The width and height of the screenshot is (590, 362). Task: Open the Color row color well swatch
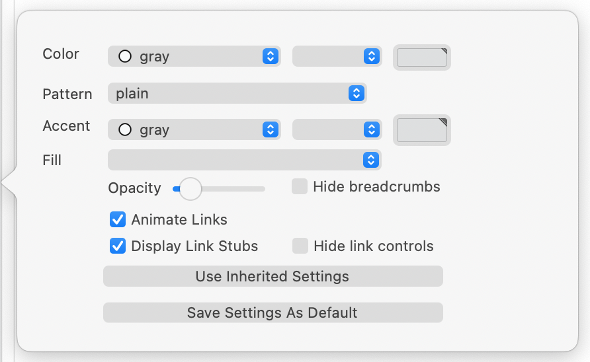click(x=422, y=57)
